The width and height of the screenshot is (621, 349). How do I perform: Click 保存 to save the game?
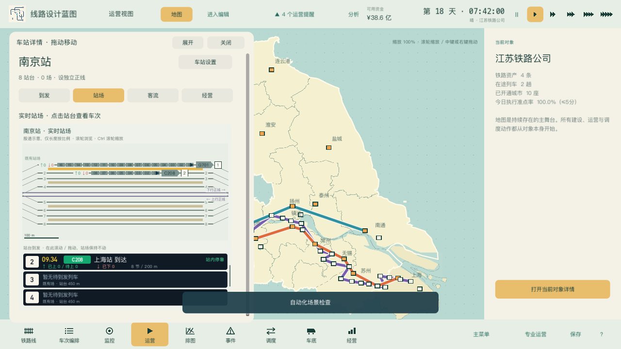pos(575,334)
